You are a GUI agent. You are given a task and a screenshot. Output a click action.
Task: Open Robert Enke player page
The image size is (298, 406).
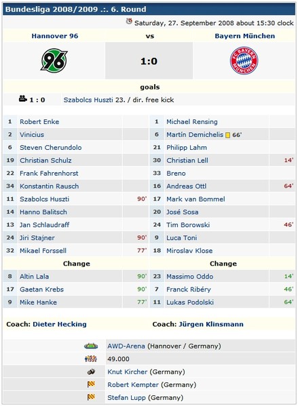[39, 122]
